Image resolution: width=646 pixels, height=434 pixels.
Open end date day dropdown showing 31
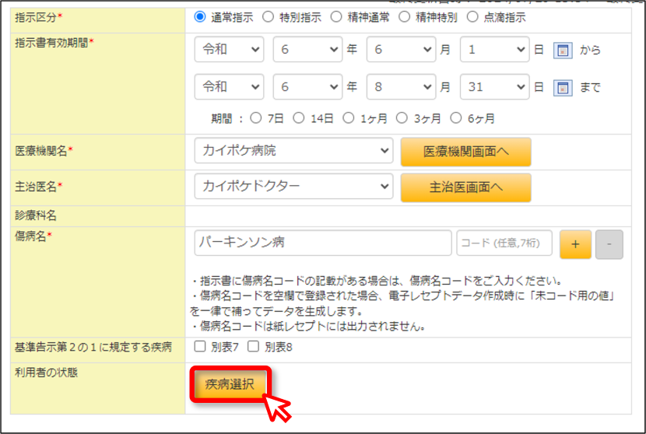tap(495, 87)
